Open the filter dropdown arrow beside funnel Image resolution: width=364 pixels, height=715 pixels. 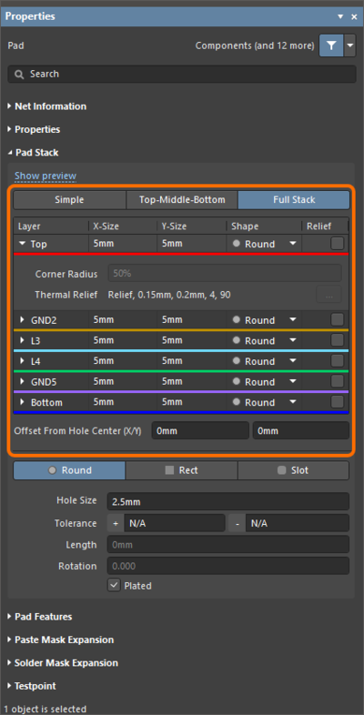350,45
